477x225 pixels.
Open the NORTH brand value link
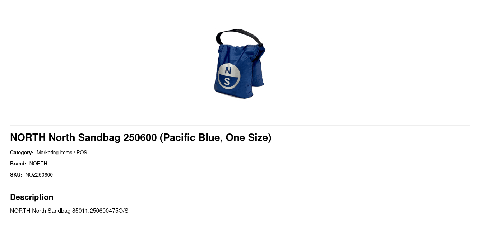(x=38, y=164)
